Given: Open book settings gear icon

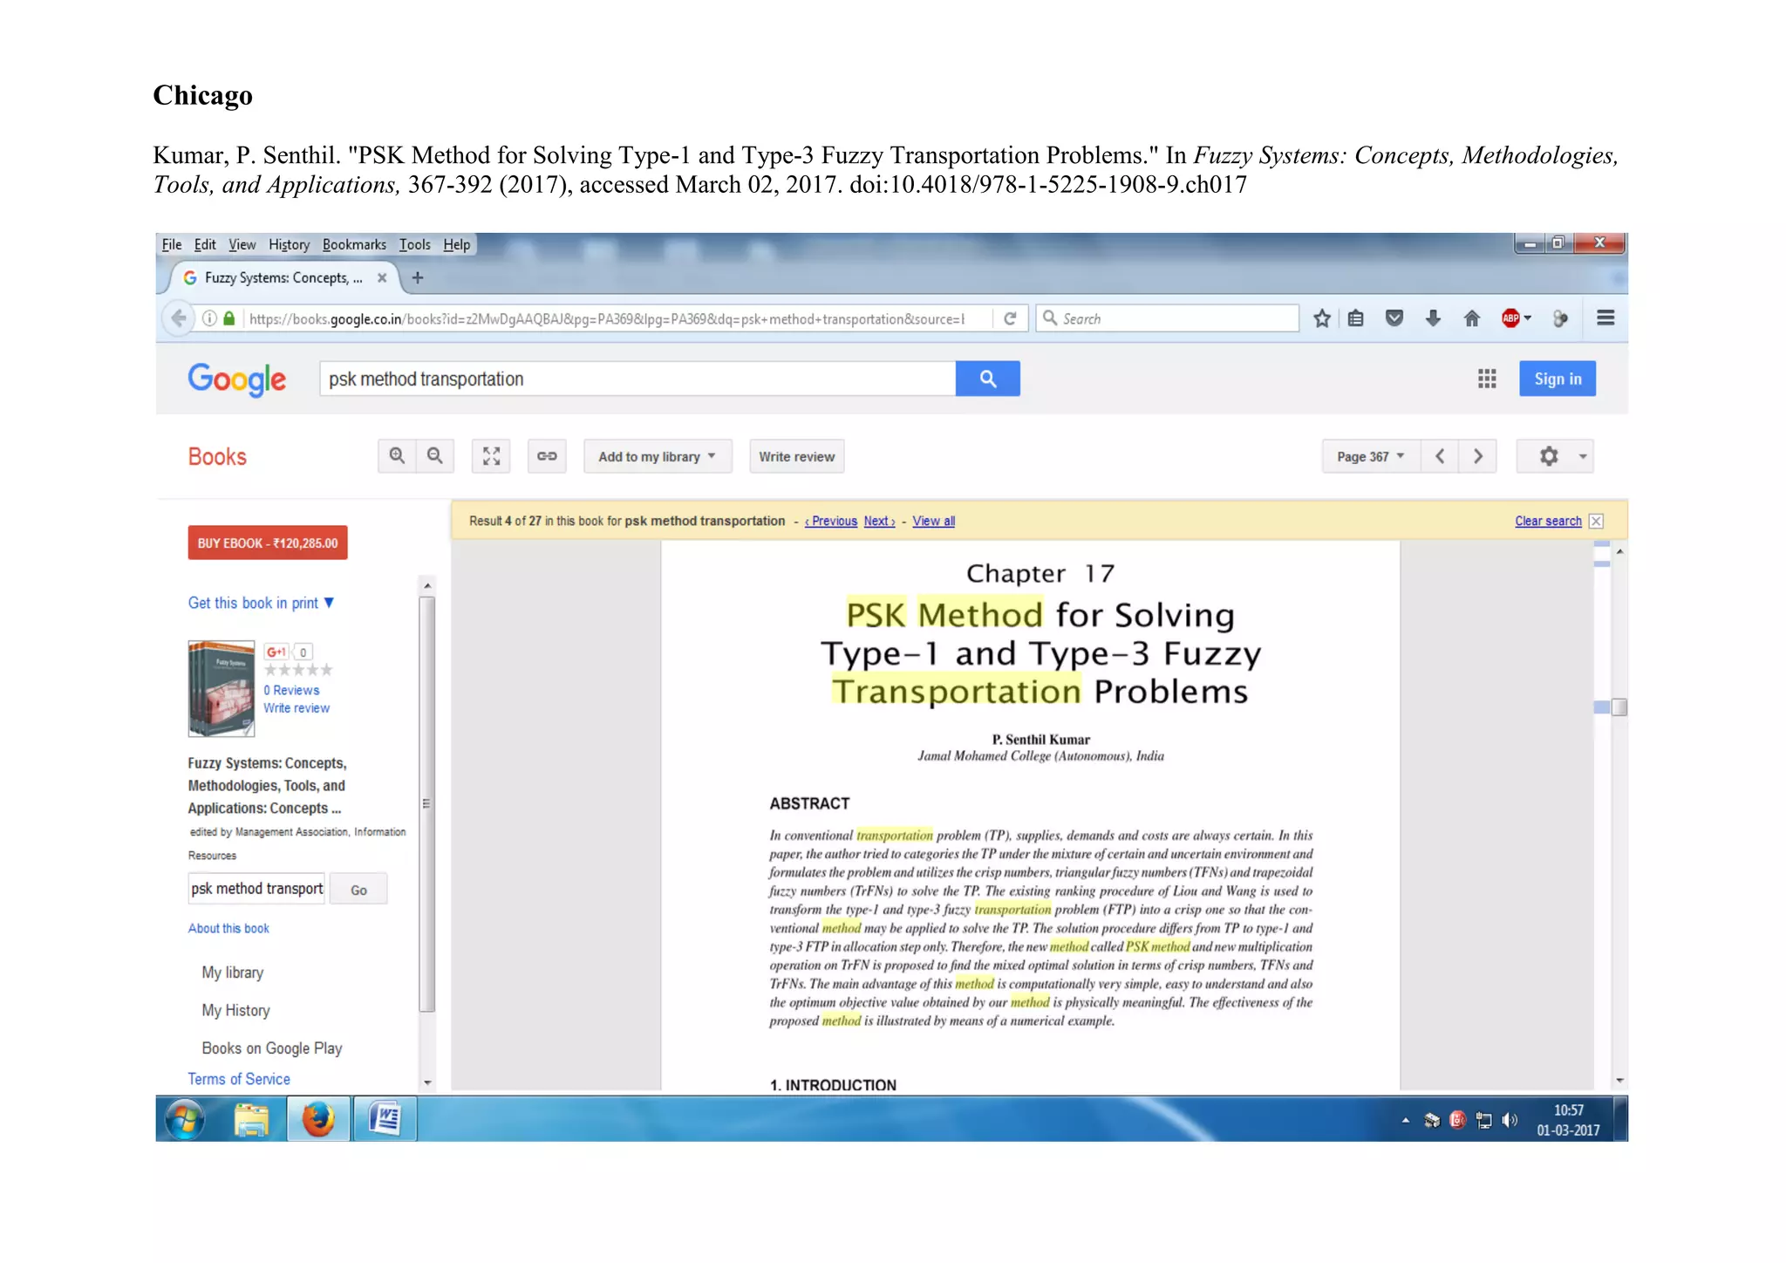Looking at the screenshot, I should 1549,456.
